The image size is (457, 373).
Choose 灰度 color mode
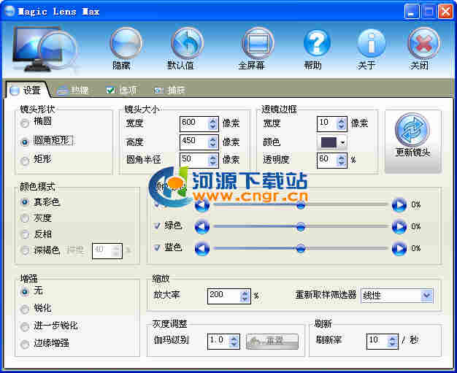click(25, 218)
